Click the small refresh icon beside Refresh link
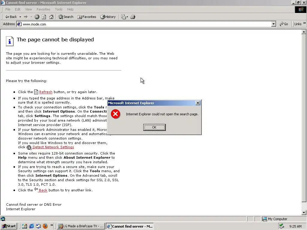This screenshot has height=230, width=307. (x=36, y=92)
